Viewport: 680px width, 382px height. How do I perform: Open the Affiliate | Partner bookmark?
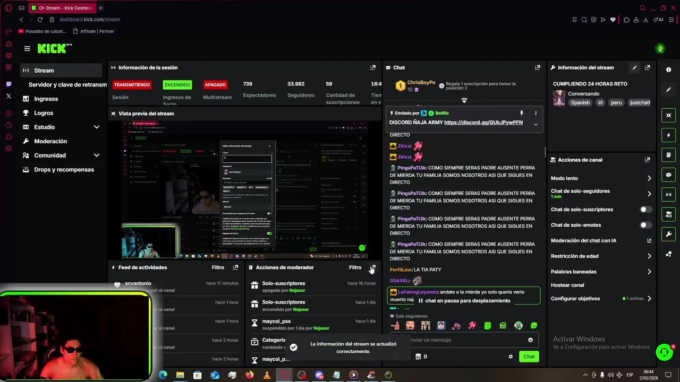pyautogui.click(x=93, y=31)
